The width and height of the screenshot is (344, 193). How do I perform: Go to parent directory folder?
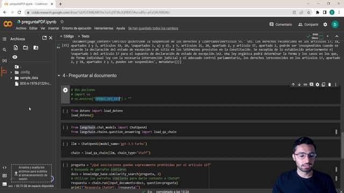point(17,66)
